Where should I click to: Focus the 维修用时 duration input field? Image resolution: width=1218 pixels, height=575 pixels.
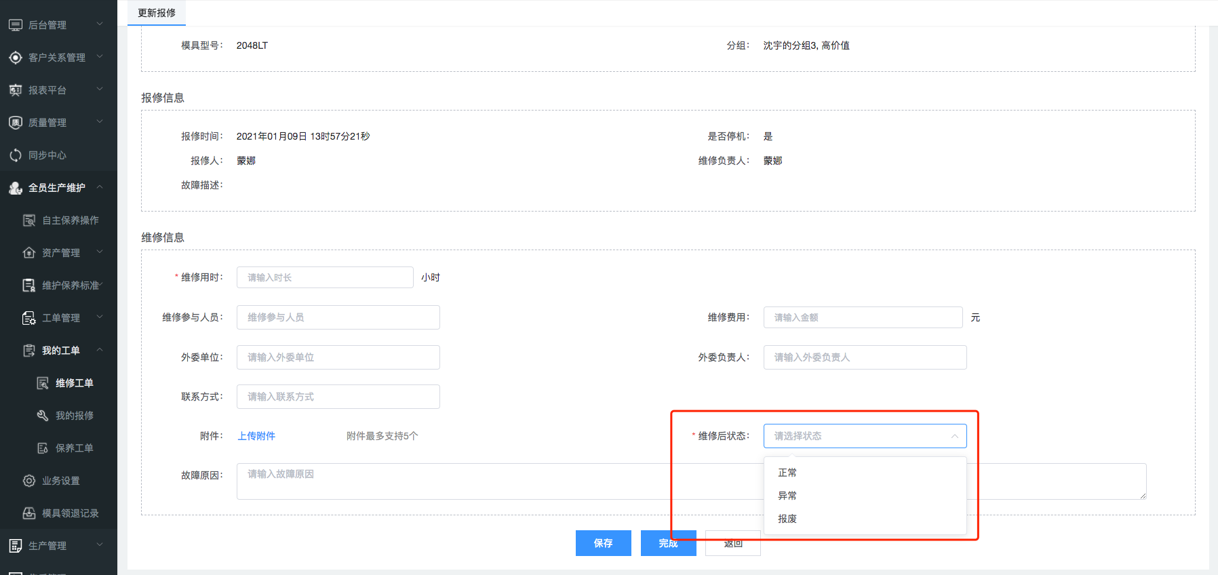(x=325, y=277)
